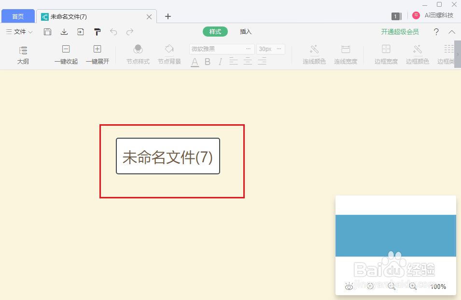Click 开通超级会员 link
Screen dimensions: 461x300
400,32
